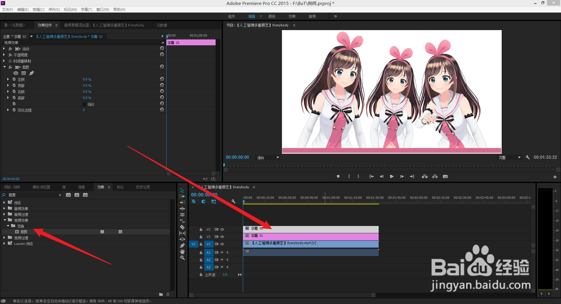This screenshot has width=561, height=304.
Task: Click the Everybody.mp4 video clip on V1
Action: point(311,244)
